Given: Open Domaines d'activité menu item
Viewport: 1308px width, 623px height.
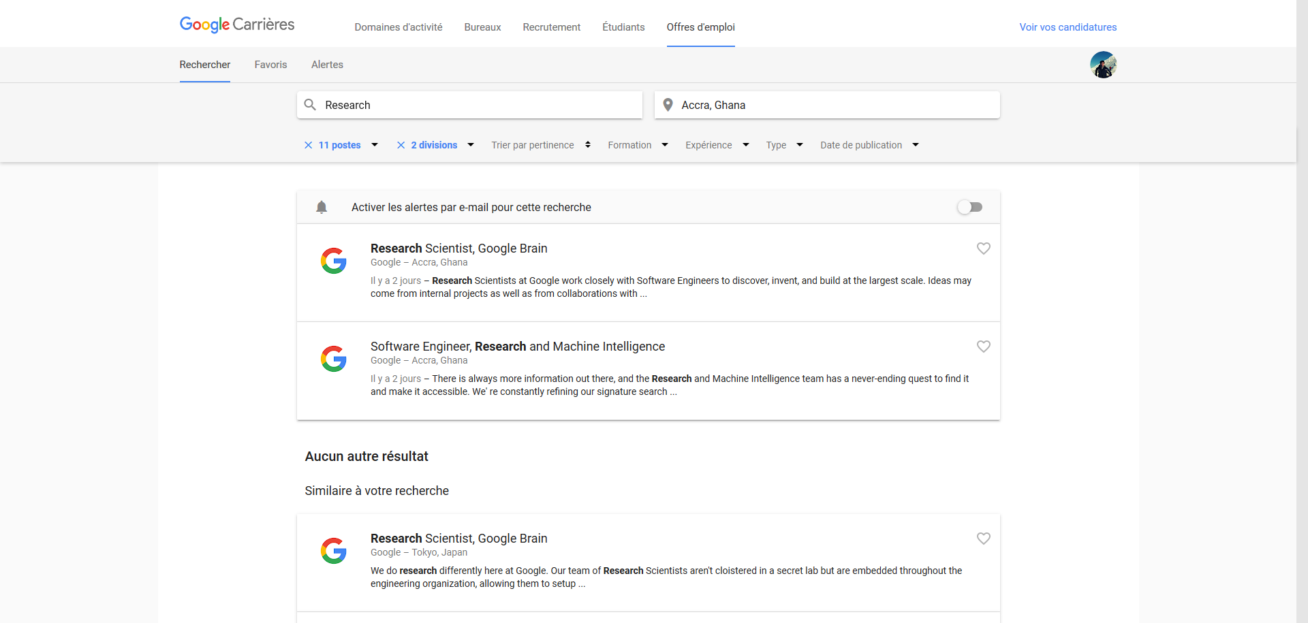Looking at the screenshot, I should tap(399, 27).
